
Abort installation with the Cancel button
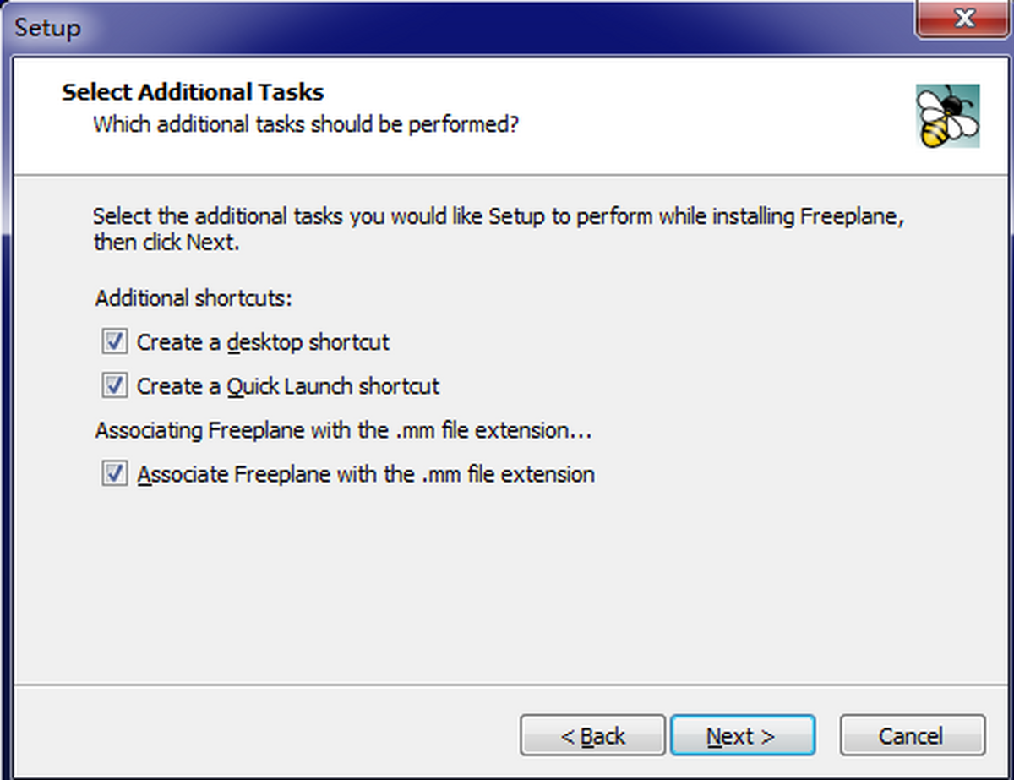(912, 736)
